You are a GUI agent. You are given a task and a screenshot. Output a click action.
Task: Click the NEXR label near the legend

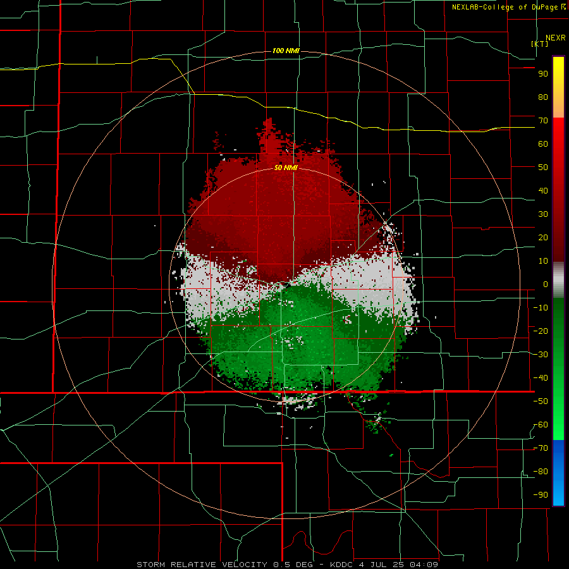pyautogui.click(x=556, y=38)
